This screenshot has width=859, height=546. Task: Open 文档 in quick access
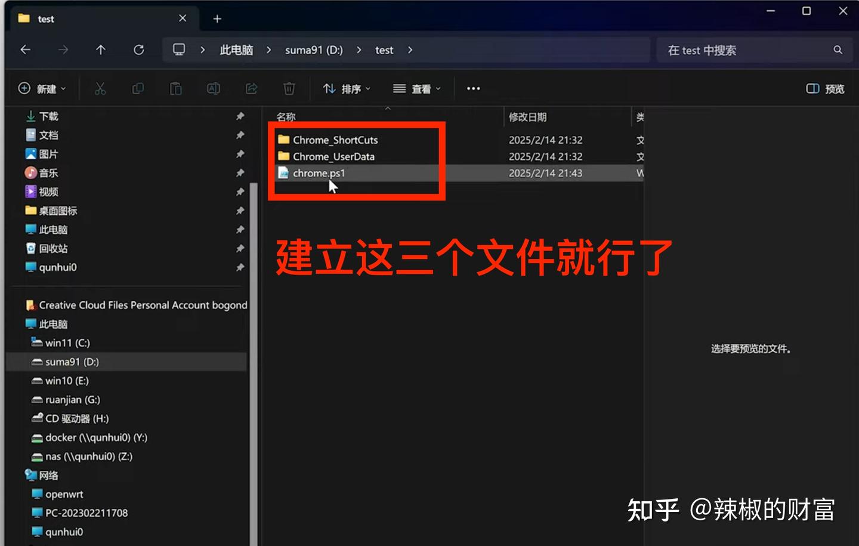click(x=49, y=135)
